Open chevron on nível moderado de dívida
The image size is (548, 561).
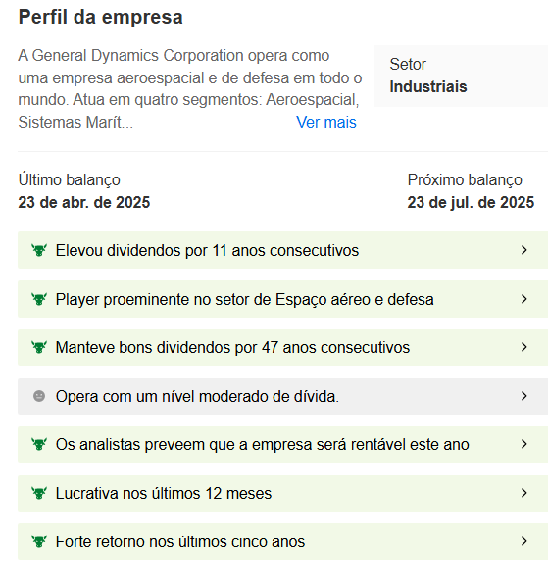[524, 396]
